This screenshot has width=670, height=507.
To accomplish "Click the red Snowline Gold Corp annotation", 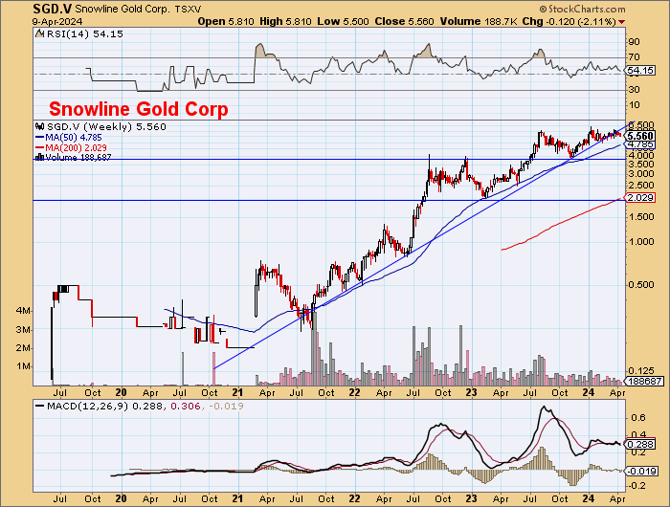I will [139, 109].
